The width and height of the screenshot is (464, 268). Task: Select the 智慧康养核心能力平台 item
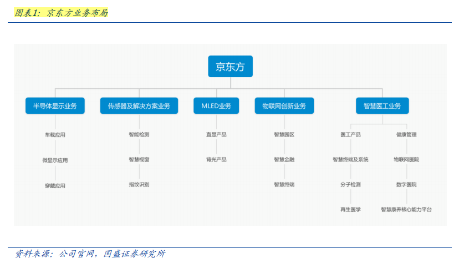(406, 209)
